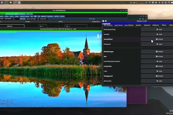The image size is (173, 115).
Task: Select the Effects tab
Action: pos(164,25)
